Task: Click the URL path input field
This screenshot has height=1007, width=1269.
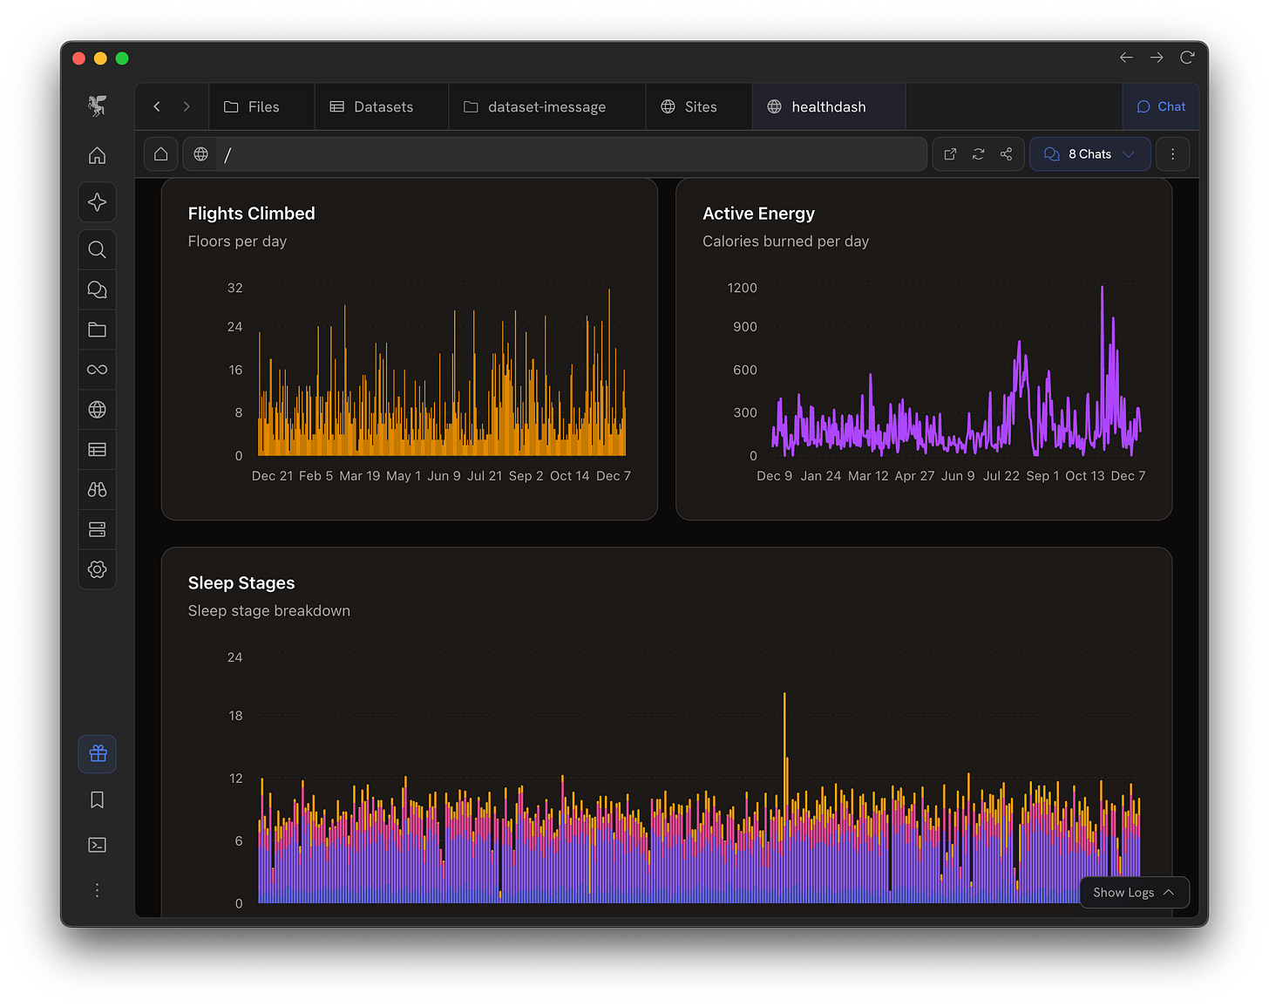Action: (x=567, y=154)
